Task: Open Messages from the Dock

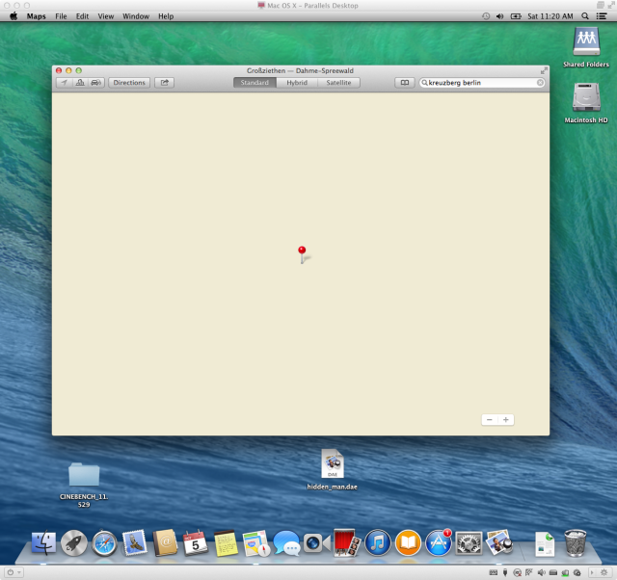Action: click(x=286, y=543)
